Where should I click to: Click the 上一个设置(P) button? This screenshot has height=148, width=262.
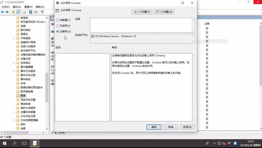142,12
